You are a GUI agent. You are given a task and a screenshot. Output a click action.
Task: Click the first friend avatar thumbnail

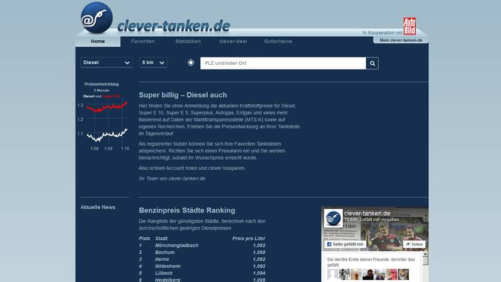pyautogui.click(x=332, y=274)
